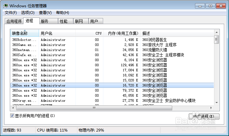This screenshot has width=229, height=136.
Task: Select the 360tray.ex... process row
Action: tap(112, 101)
